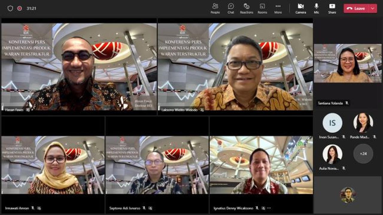The image size is (383, 215).
Task: Select Laksono Widito Widodo's video tile
Action: (x=235, y=67)
